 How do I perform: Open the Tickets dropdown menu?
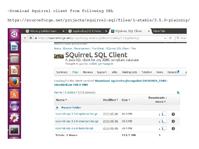[x=146, y=72]
